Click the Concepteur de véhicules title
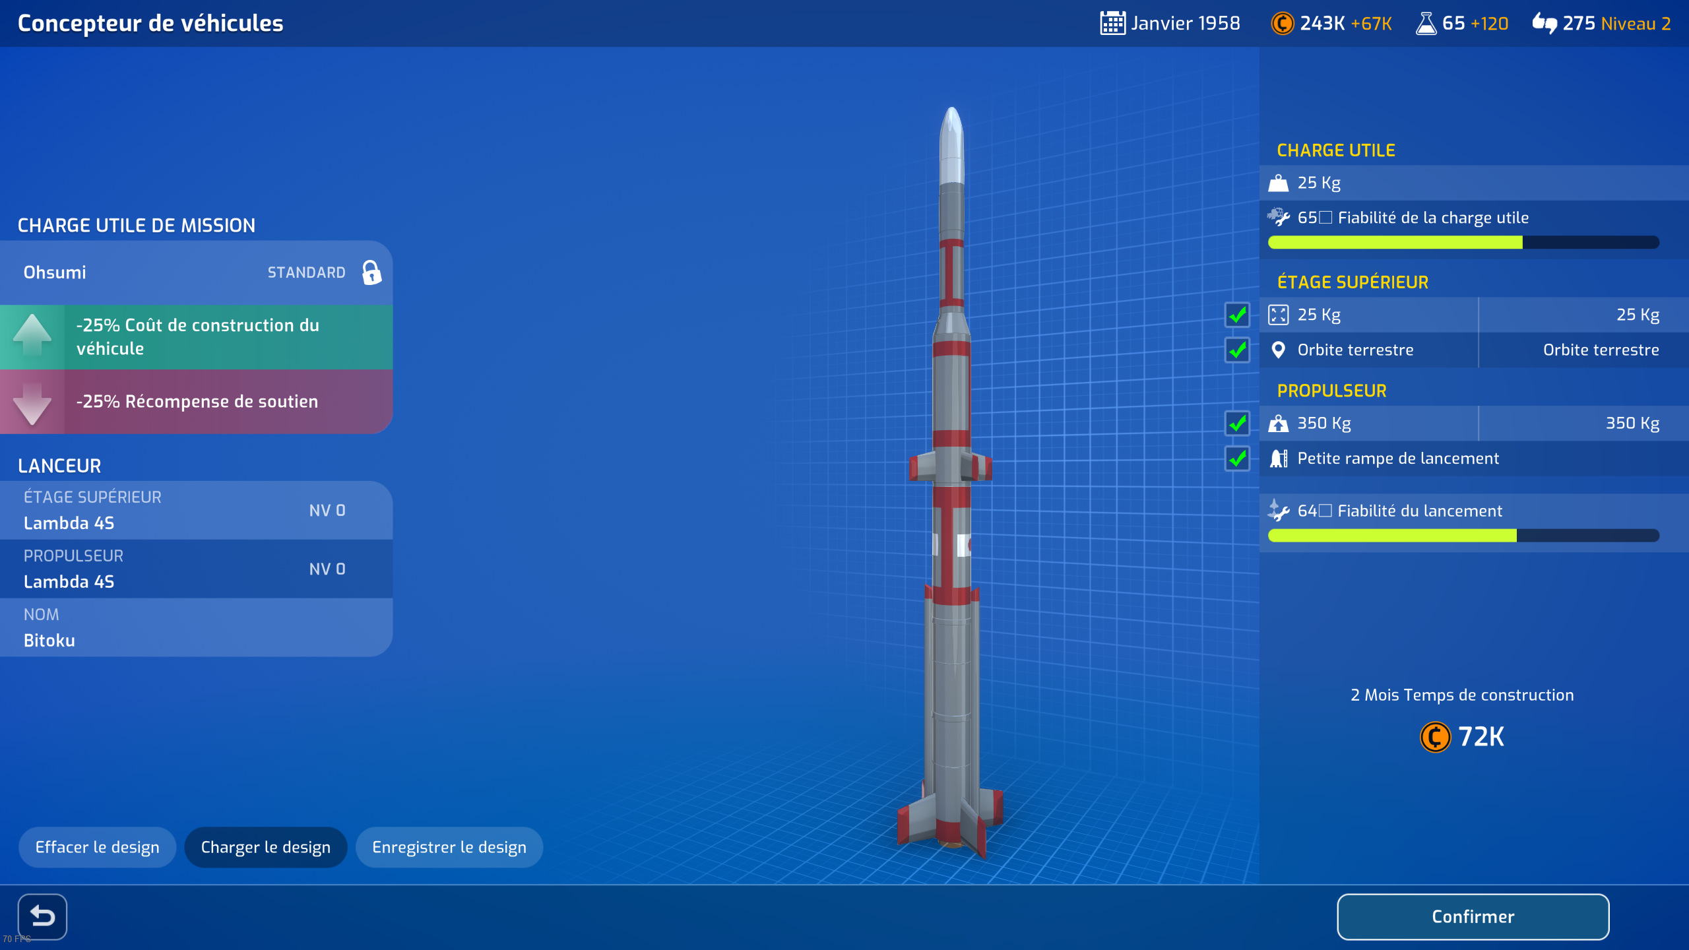This screenshot has width=1689, height=950. [x=150, y=23]
